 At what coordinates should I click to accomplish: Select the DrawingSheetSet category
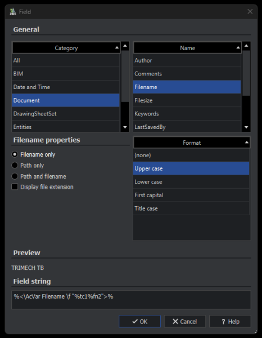click(66, 114)
